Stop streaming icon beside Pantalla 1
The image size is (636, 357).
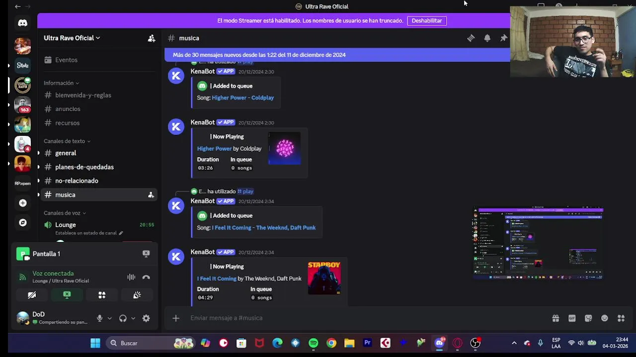click(146, 253)
